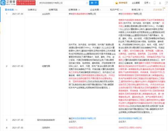Click the 经营范围 cell in row 2
Image resolution: width=168 pixels, height=131 pixels.
point(46,66)
